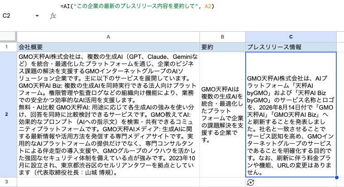Click the blue fill handle of C2

337,177
